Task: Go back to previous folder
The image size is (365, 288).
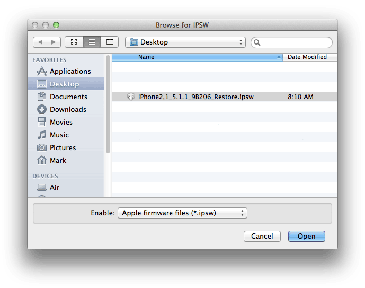Action: tap(40, 42)
